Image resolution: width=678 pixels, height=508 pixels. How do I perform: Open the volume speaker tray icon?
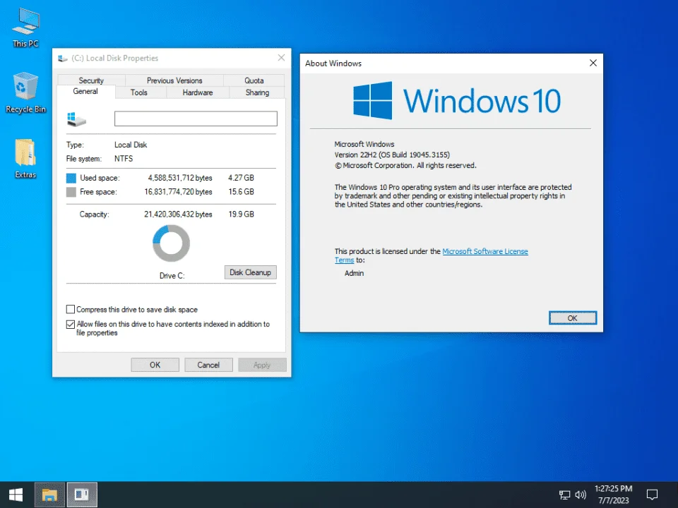click(x=581, y=495)
